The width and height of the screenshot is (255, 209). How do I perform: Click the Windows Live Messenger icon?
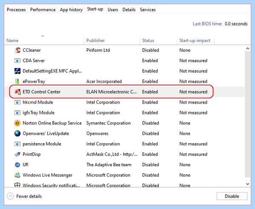[x=17, y=175]
